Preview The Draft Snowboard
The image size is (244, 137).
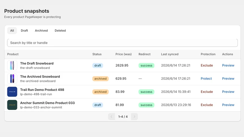pyautogui.click(x=228, y=65)
